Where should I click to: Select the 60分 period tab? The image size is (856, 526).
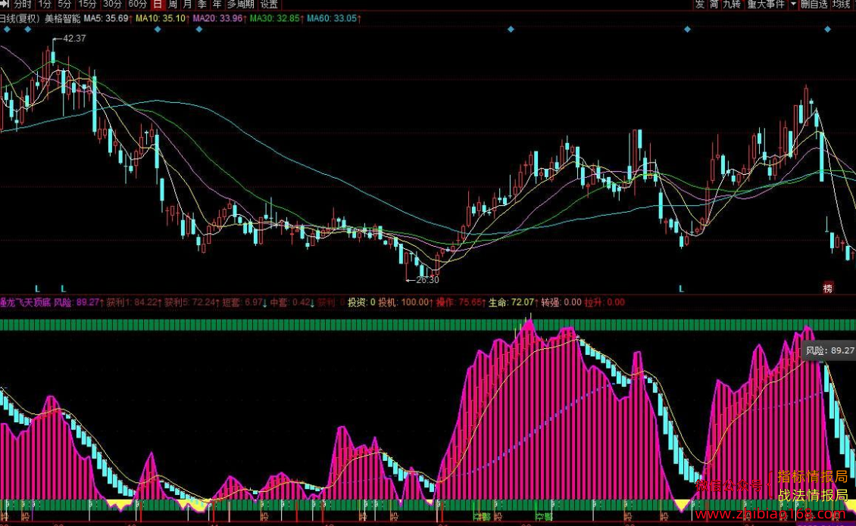click(x=138, y=5)
